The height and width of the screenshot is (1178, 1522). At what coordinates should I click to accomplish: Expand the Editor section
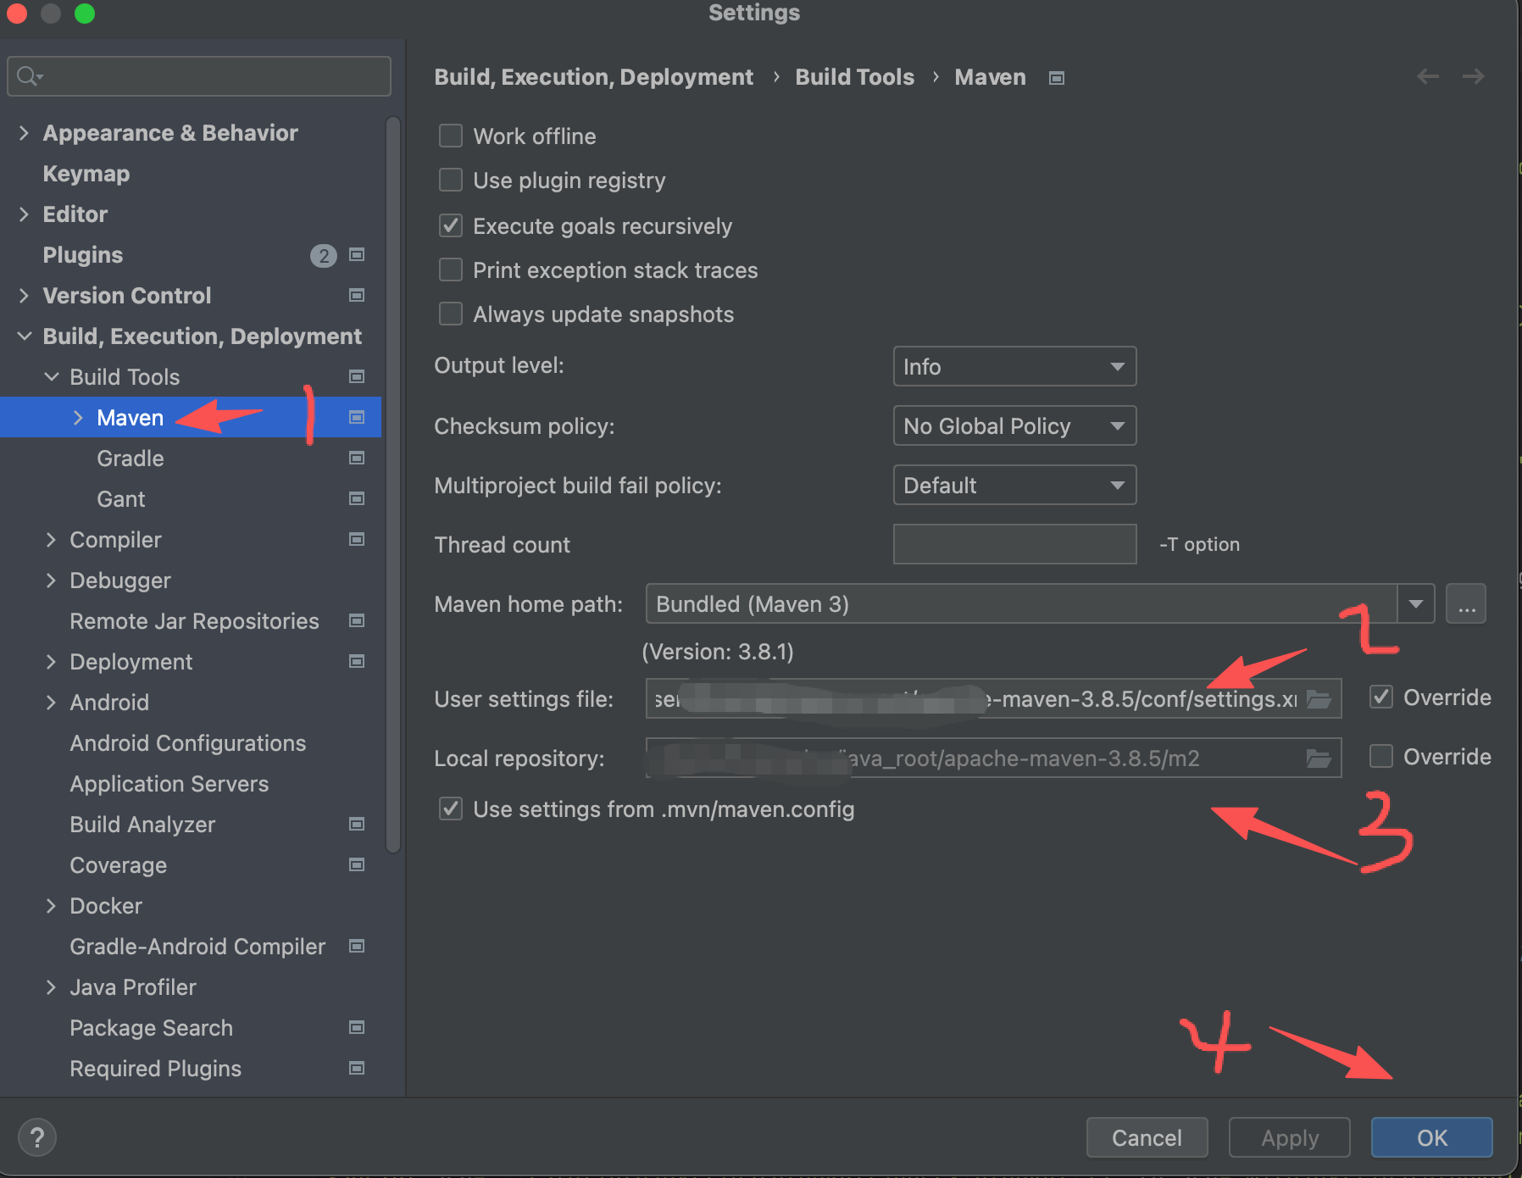pos(24,214)
